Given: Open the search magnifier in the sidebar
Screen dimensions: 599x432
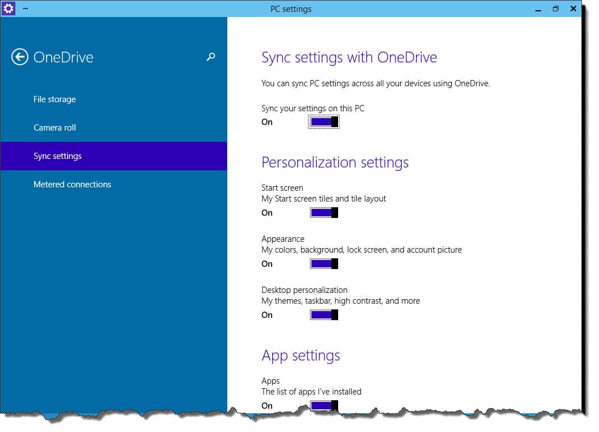Looking at the screenshot, I should click(x=211, y=57).
